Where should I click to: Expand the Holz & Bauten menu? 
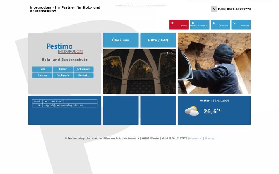click(x=200, y=25)
